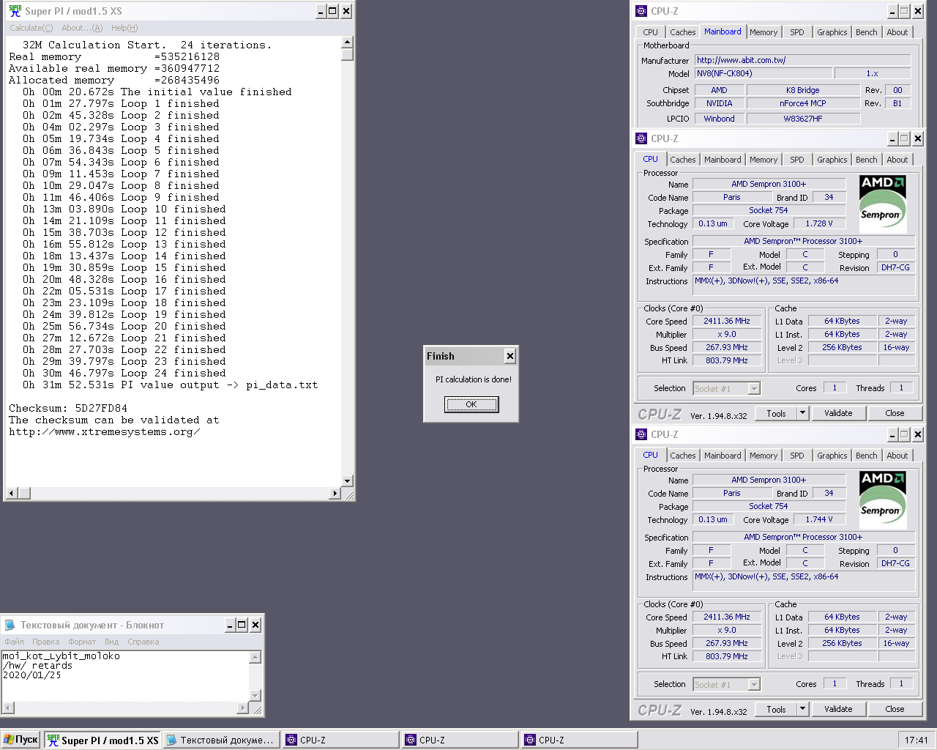Open Вид menu in Notepad
Viewport: 937px width, 750px height.
pyautogui.click(x=111, y=642)
